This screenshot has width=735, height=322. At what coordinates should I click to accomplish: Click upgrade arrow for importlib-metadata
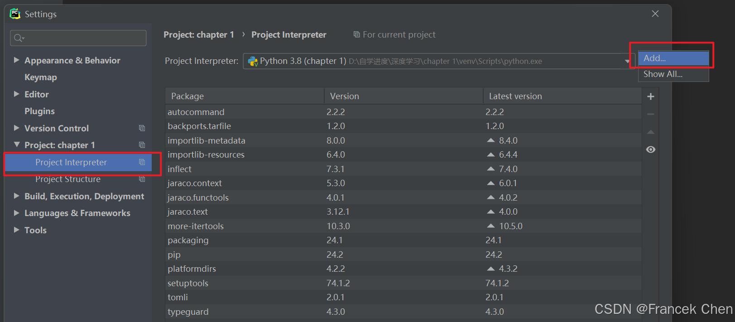pos(490,140)
